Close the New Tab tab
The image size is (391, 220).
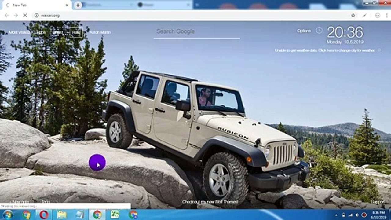tap(67, 5)
